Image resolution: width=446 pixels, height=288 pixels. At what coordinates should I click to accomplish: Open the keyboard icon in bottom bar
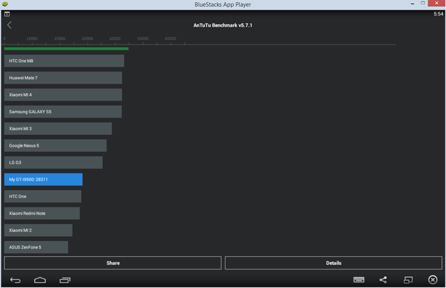[x=359, y=280]
